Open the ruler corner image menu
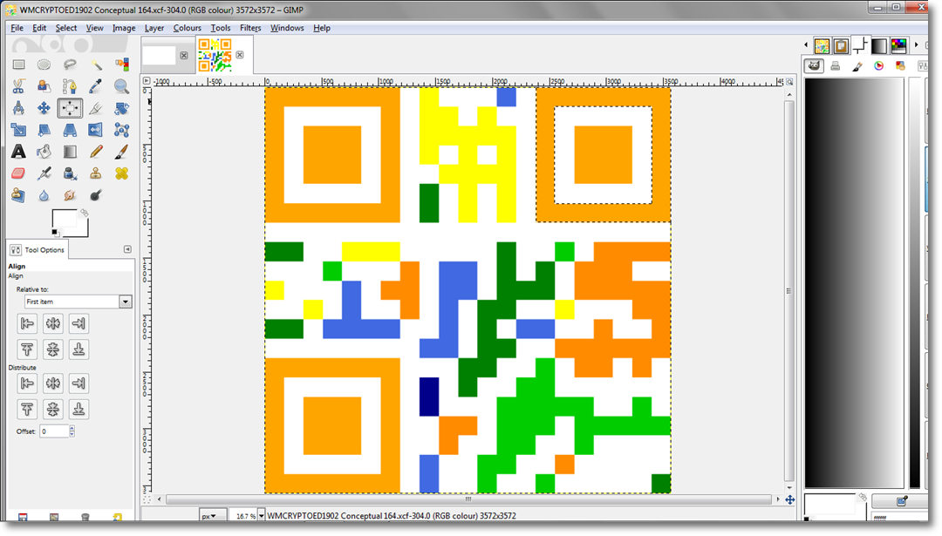Screen dimensions: 942x536 pos(147,81)
